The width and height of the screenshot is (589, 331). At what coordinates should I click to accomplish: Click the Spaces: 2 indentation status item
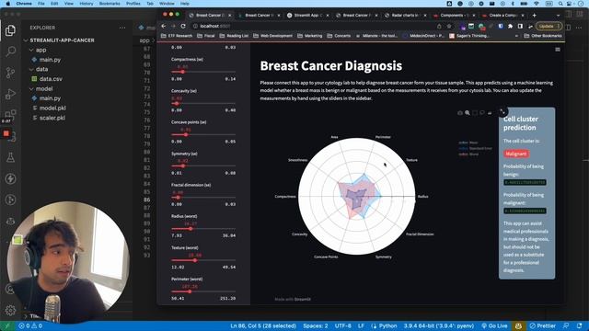(315, 325)
